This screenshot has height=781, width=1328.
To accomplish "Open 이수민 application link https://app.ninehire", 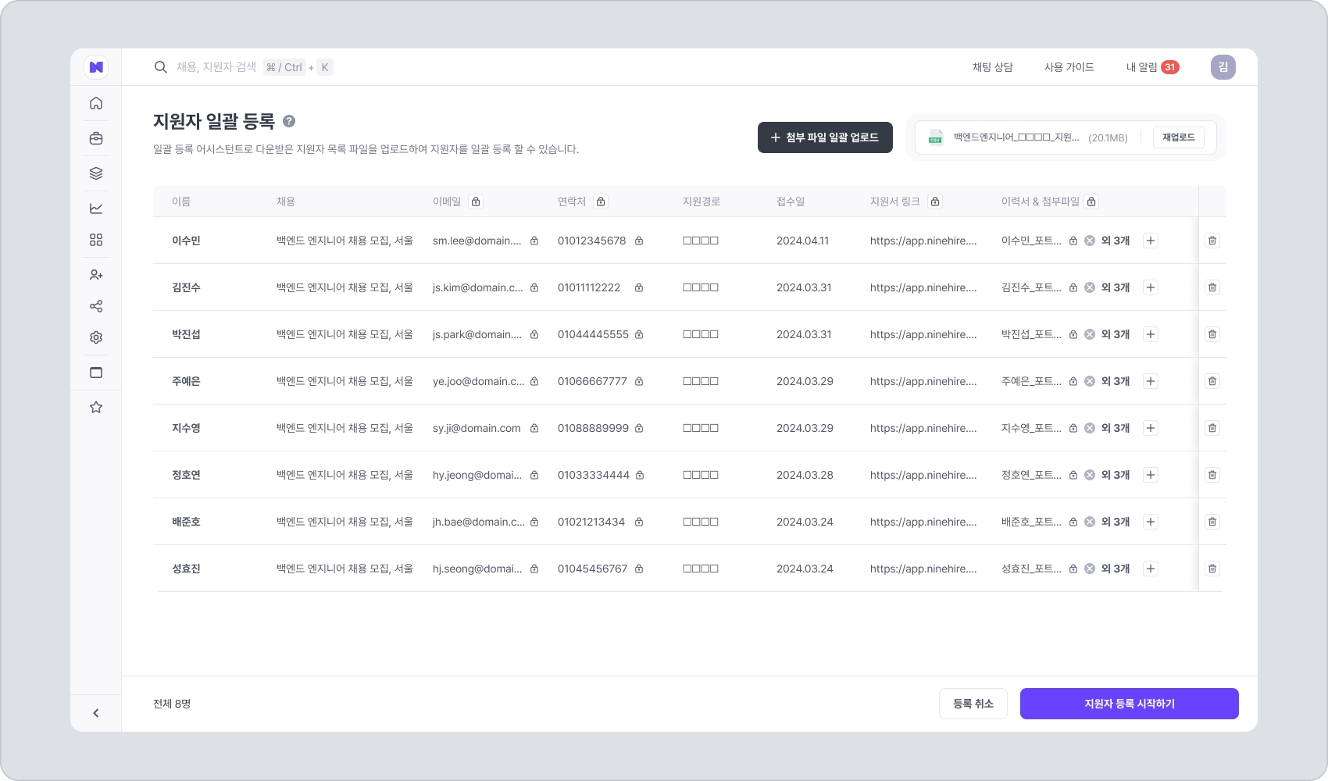I will tap(923, 241).
